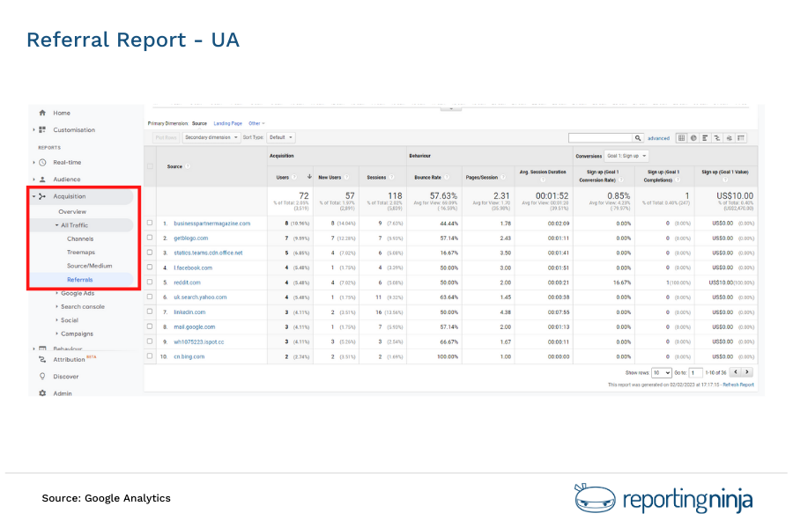This screenshot has height=528, width=793.
Task: Go to previous page of results
Action: pos(736,372)
